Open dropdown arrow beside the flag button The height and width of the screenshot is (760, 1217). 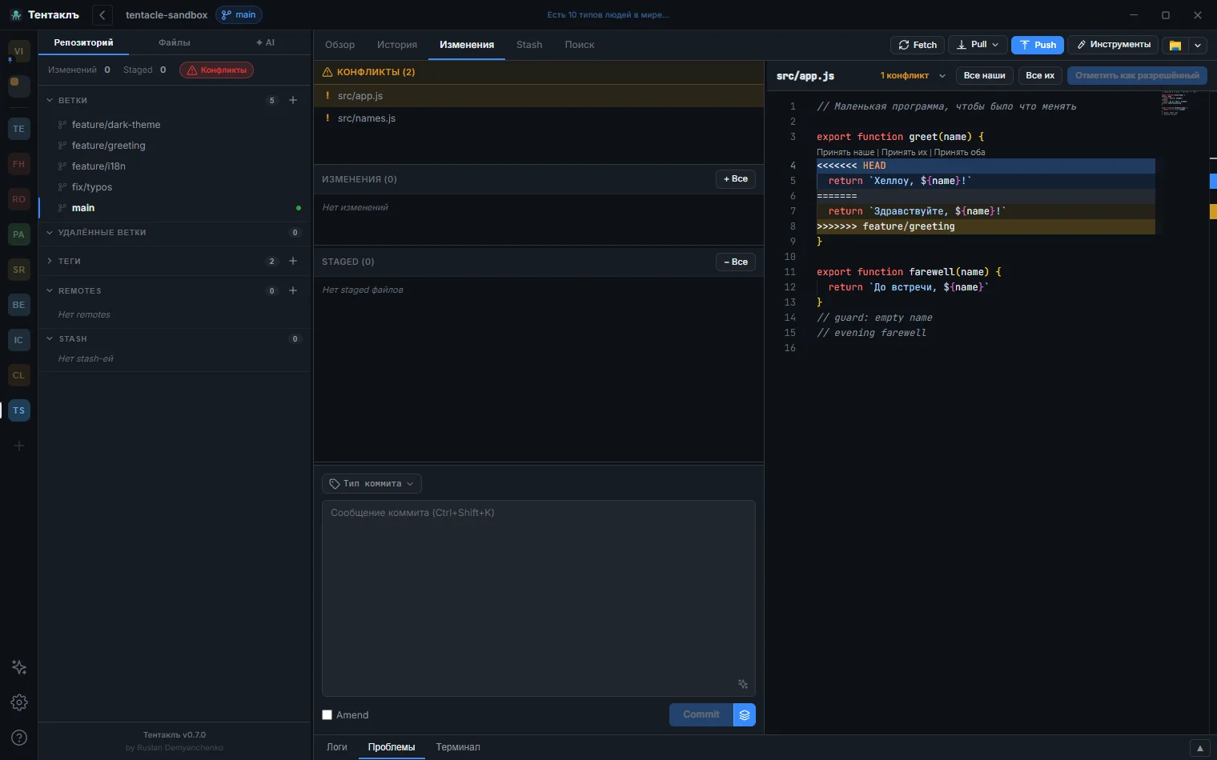point(1198,45)
